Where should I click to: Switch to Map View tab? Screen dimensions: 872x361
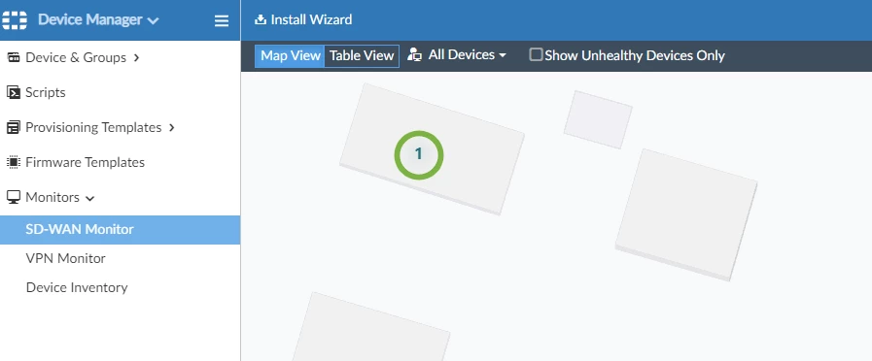click(x=290, y=55)
